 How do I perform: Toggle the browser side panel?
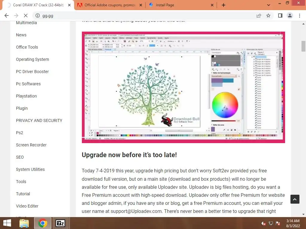tap(280, 16)
